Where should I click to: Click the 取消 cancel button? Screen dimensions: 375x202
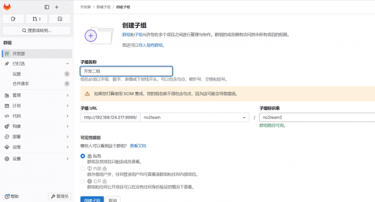pos(113,200)
